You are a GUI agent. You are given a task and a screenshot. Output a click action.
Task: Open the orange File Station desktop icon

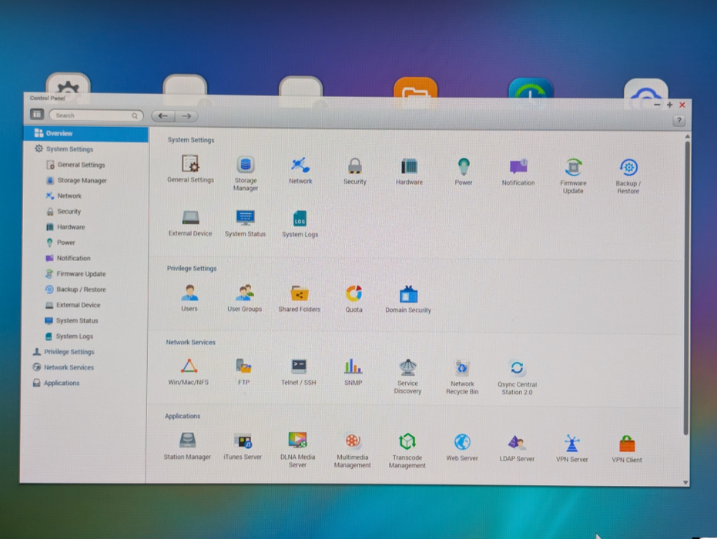[415, 89]
